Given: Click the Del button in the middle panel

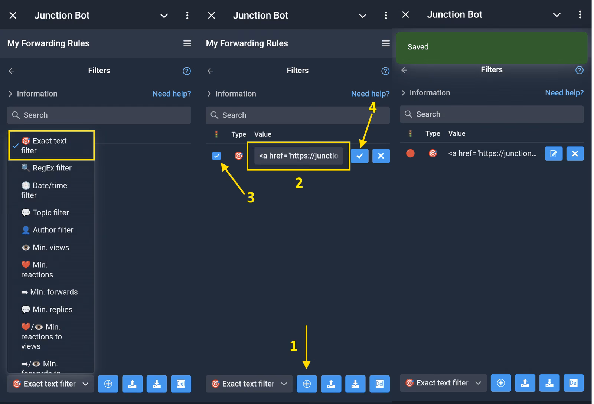Looking at the screenshot, I should (379, 384).
